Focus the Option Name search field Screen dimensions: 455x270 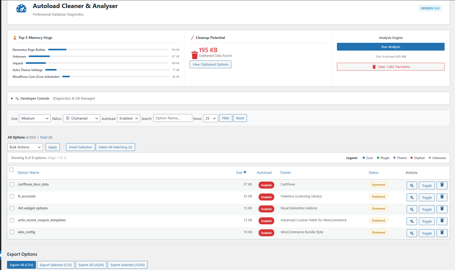coord(172,118)
